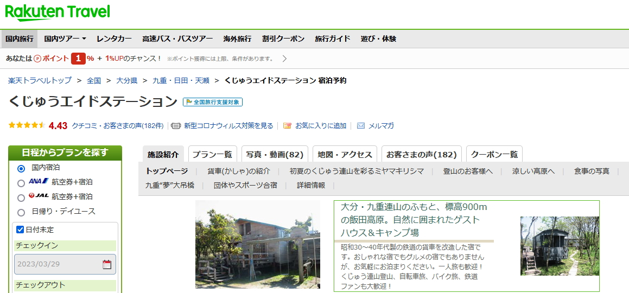Click 楽天トラベルトップ breadcrumb link
629x293 pixels.
click(40, 80)
